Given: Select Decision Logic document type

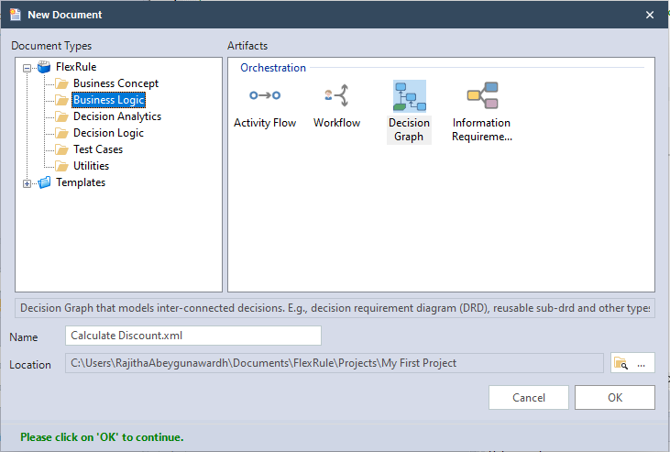Looking at the screenshot, I should tap(108, 133).
